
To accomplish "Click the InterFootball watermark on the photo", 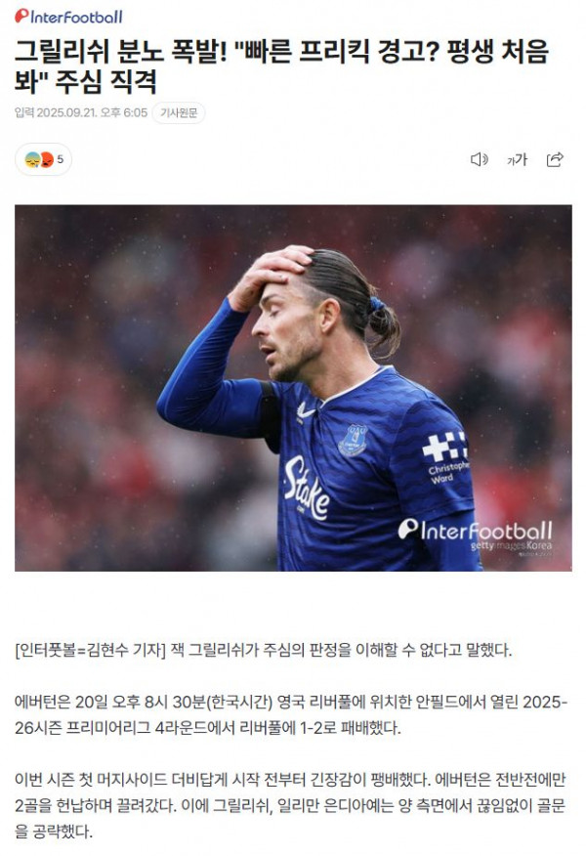I will click(476, 529).
